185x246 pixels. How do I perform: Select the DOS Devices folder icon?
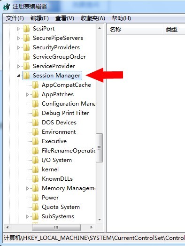tap(35, 123)
